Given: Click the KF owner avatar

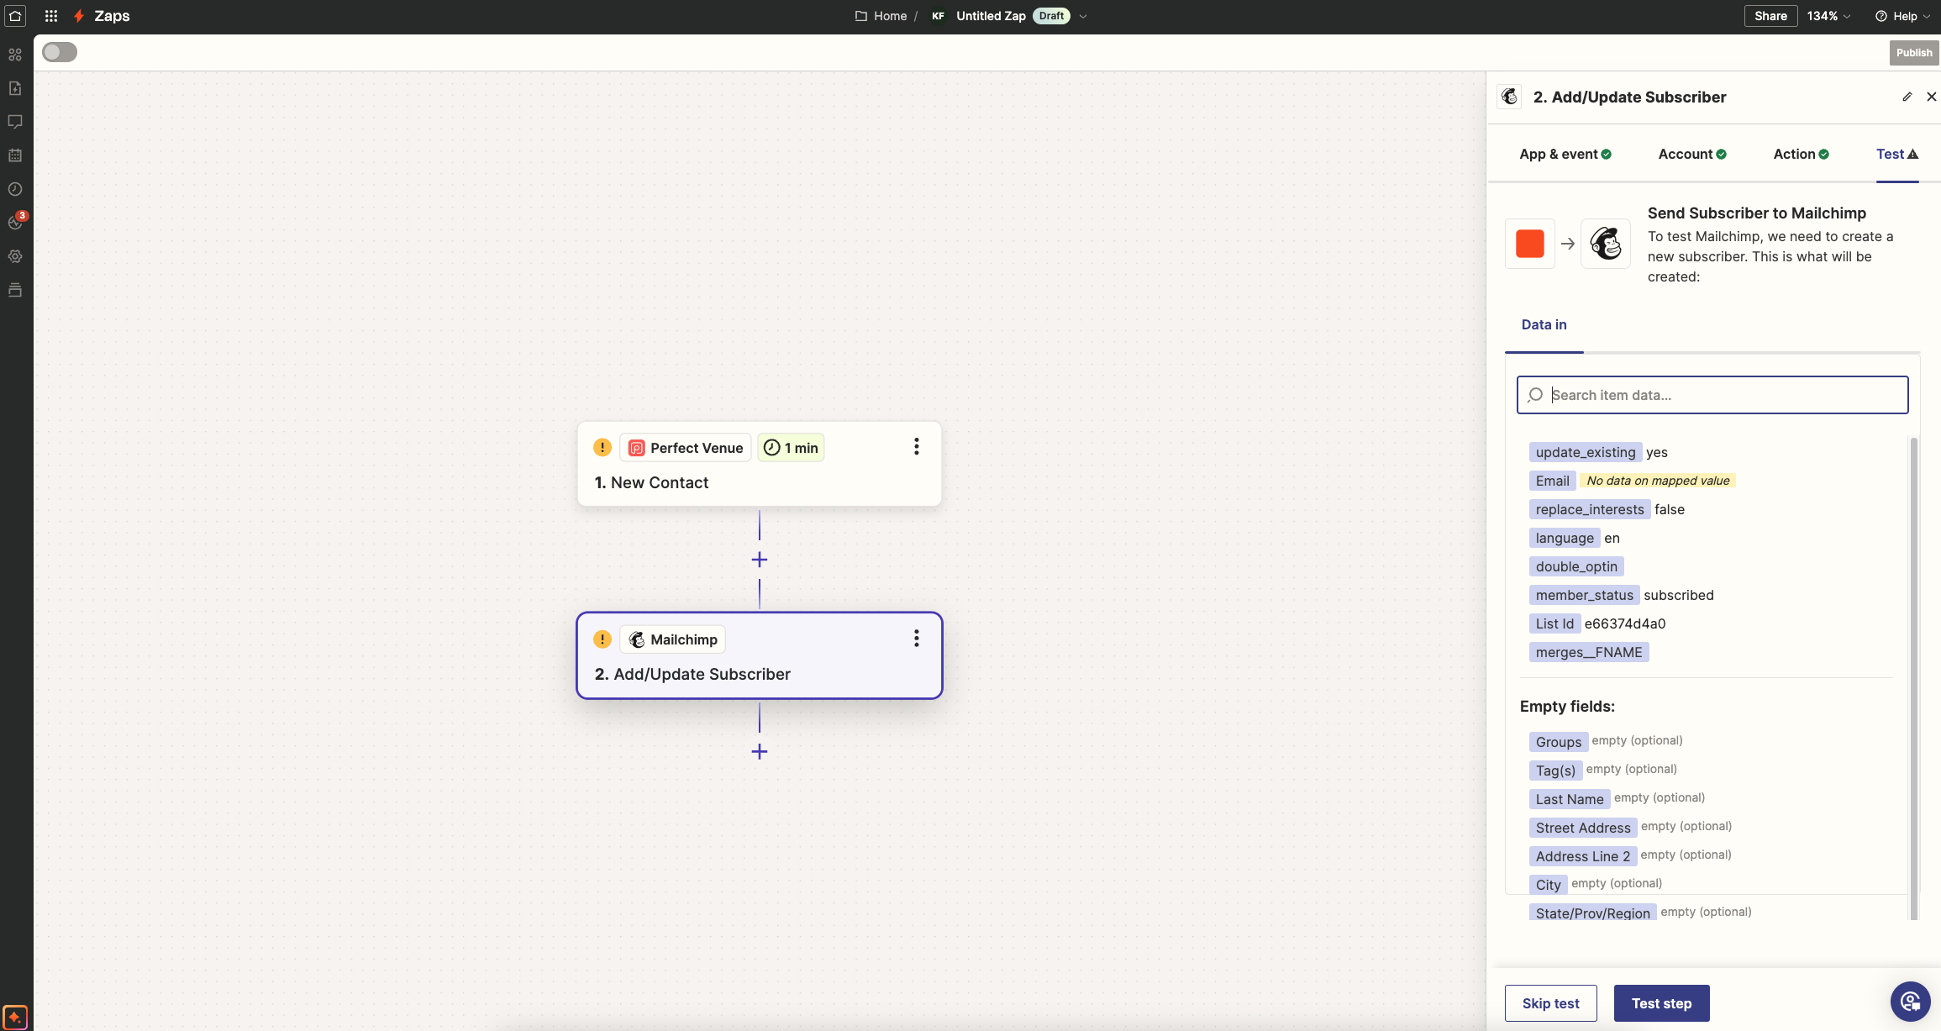Looking at the screenshot, I should pyautogui.click(x=938, y=16).
